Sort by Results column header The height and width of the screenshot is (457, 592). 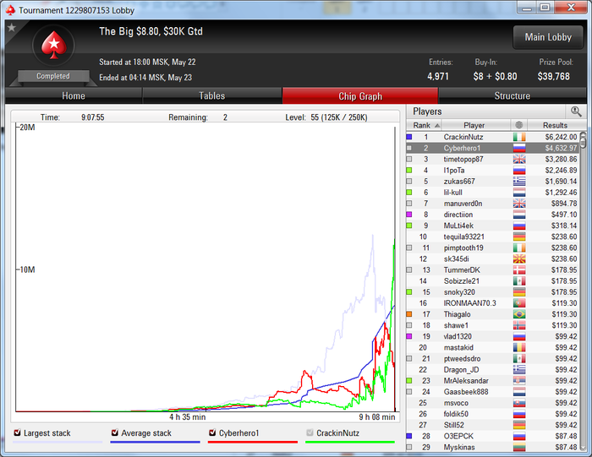tap(555, 125)
